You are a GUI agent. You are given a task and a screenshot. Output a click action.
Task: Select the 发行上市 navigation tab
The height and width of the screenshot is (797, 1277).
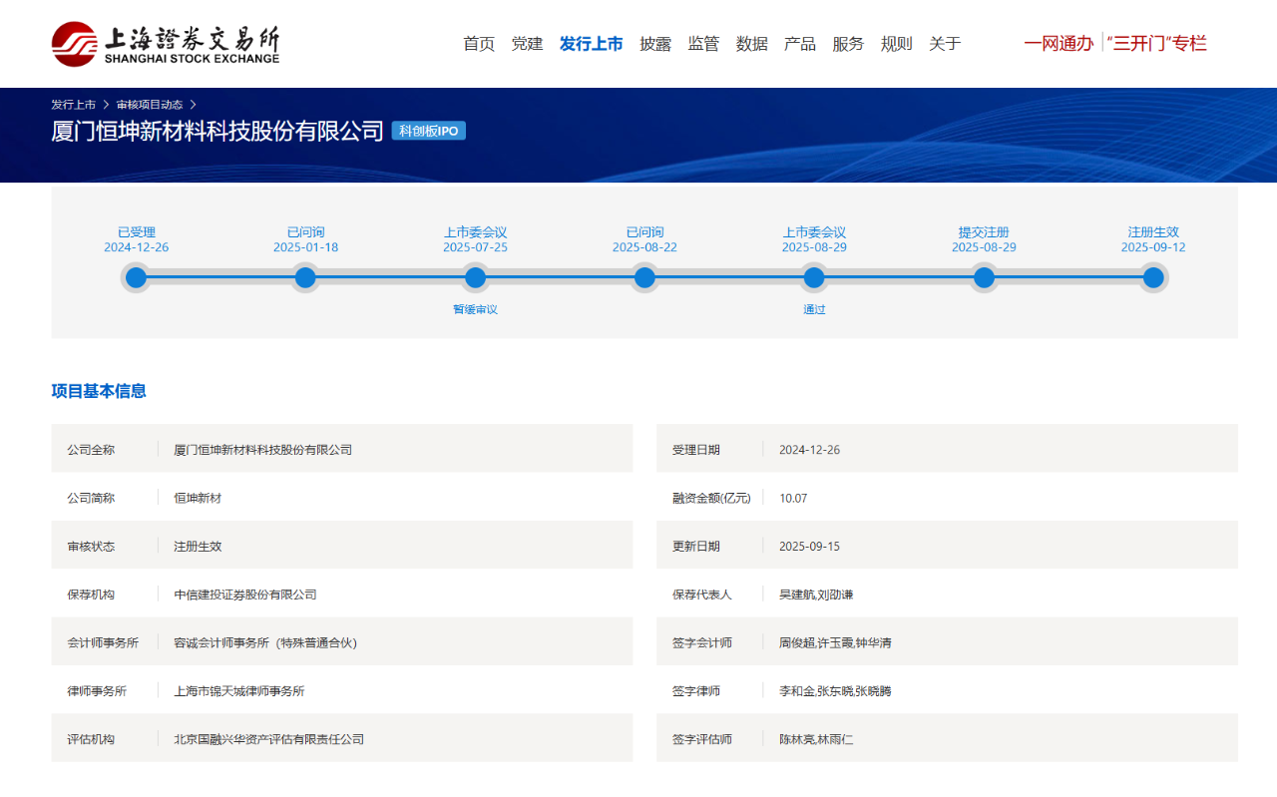coord(591,44)
